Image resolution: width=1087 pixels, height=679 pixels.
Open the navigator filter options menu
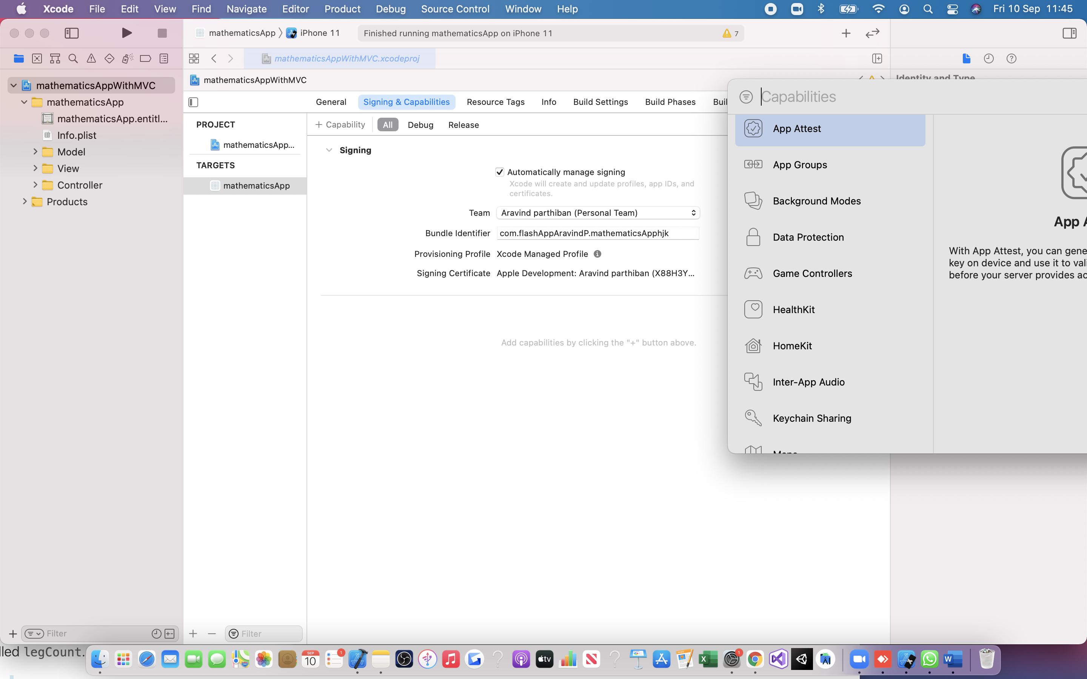pyautogui.click(x=34, y=634)
